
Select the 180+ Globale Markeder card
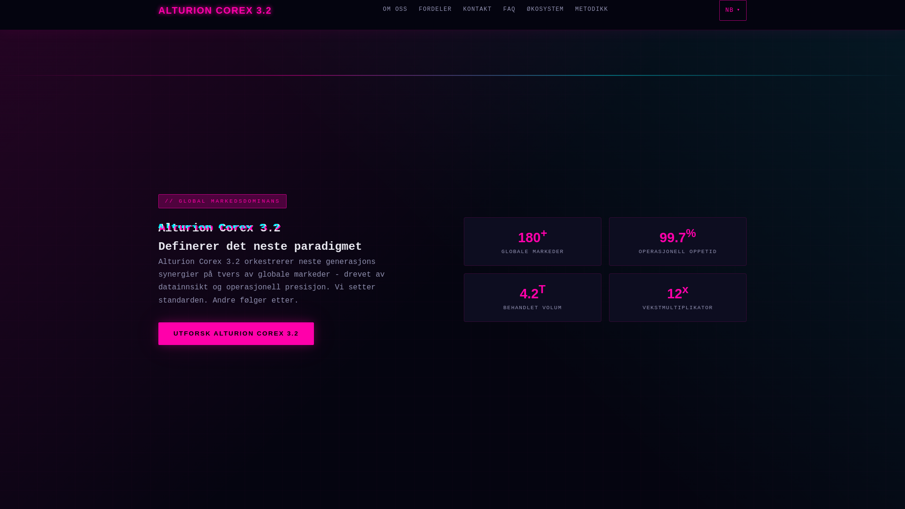533,241
